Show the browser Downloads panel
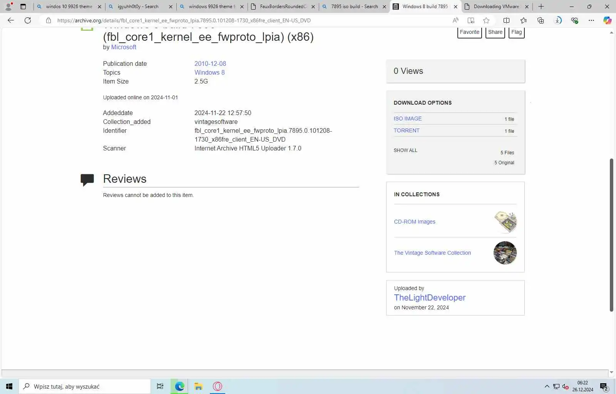 point(558,20)
